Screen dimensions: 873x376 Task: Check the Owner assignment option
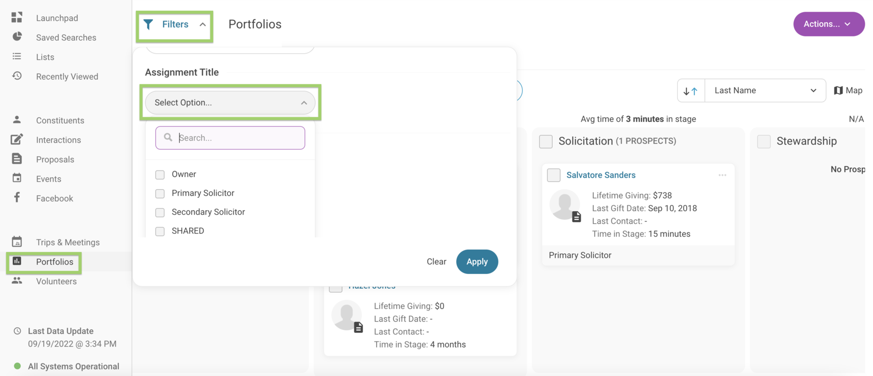coord(160,175)
